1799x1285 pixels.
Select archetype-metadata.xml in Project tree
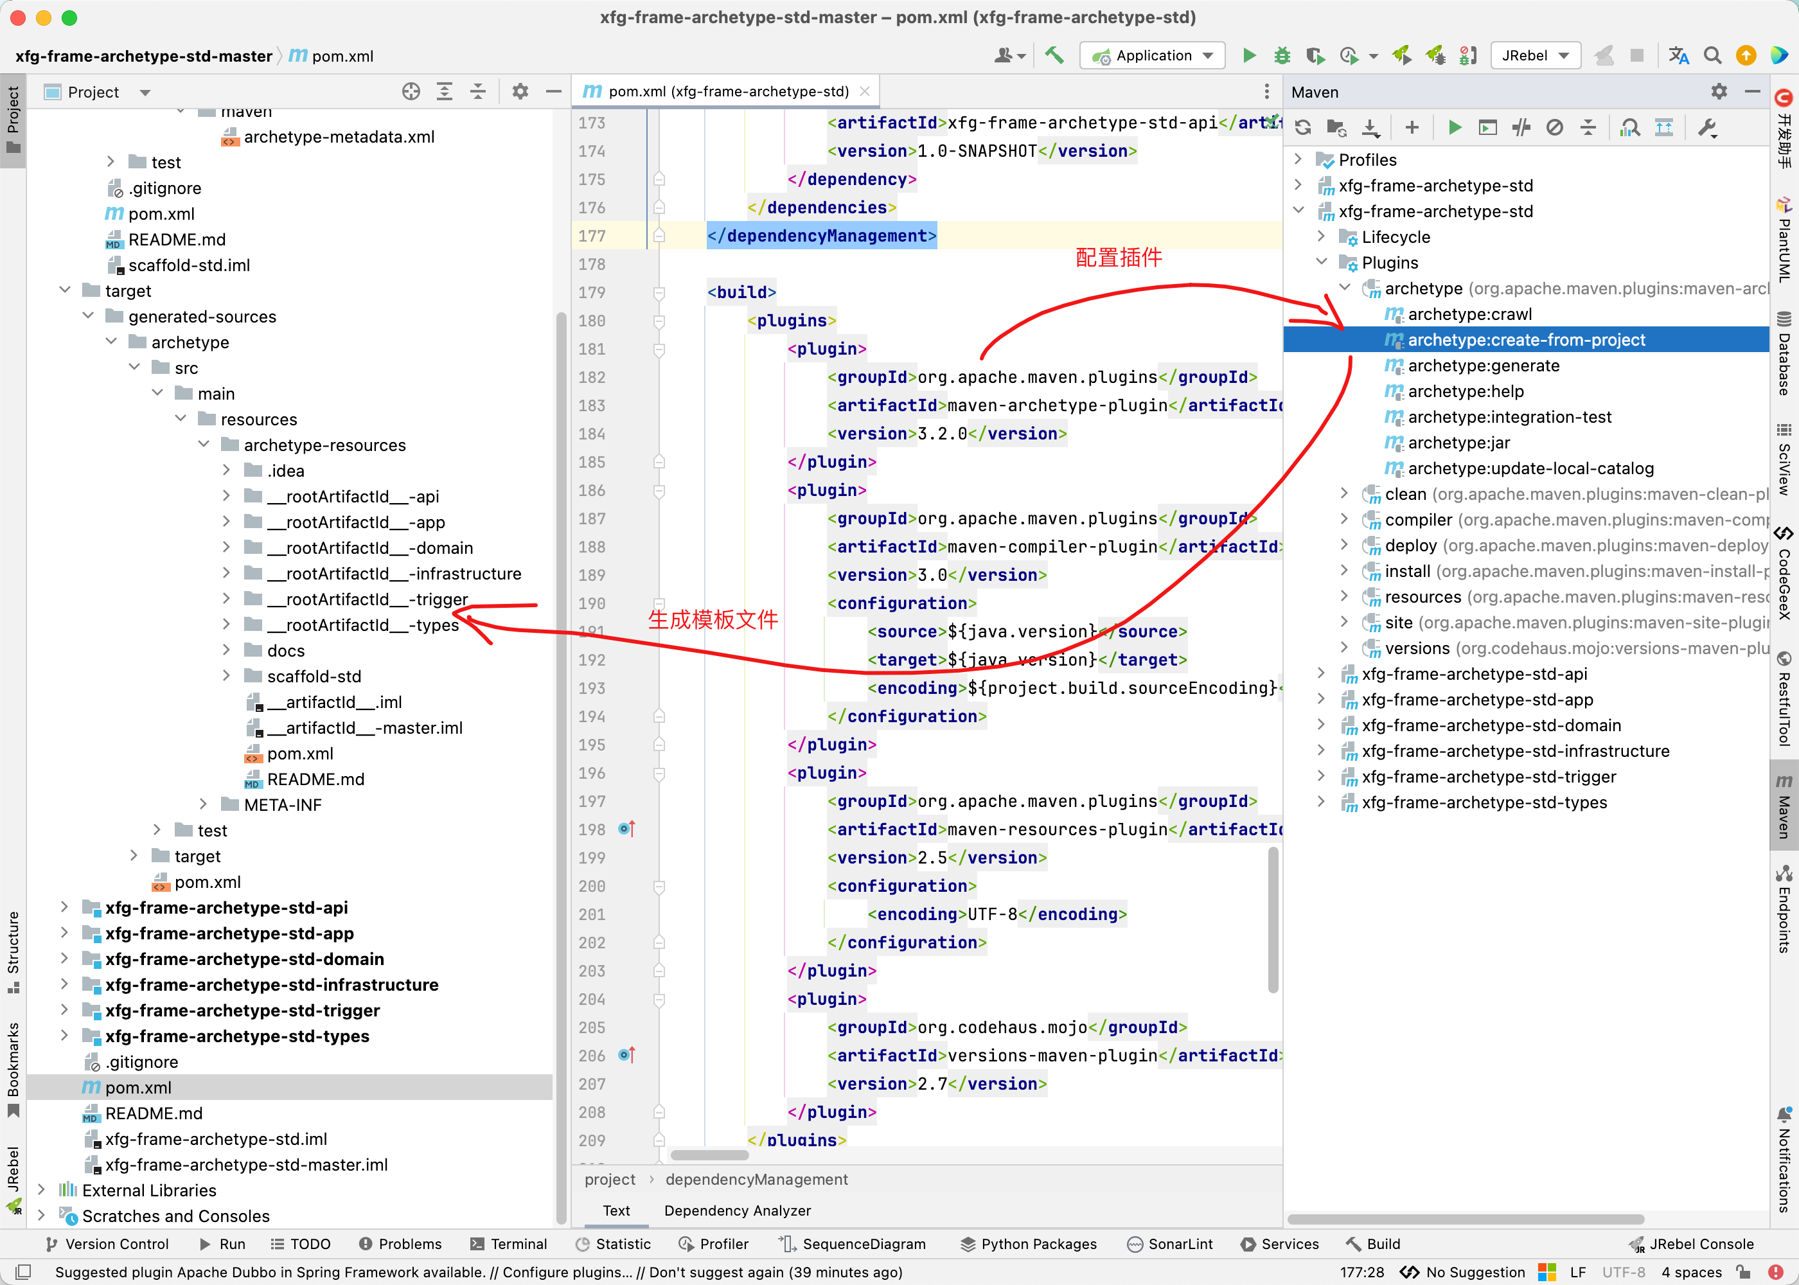(339, 137)
